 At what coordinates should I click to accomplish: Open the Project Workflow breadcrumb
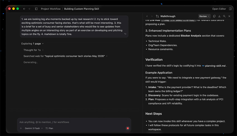pos(51,9)
